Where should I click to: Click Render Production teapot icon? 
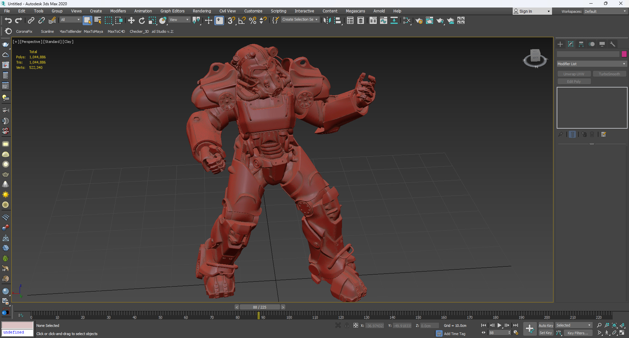[440, 21]
